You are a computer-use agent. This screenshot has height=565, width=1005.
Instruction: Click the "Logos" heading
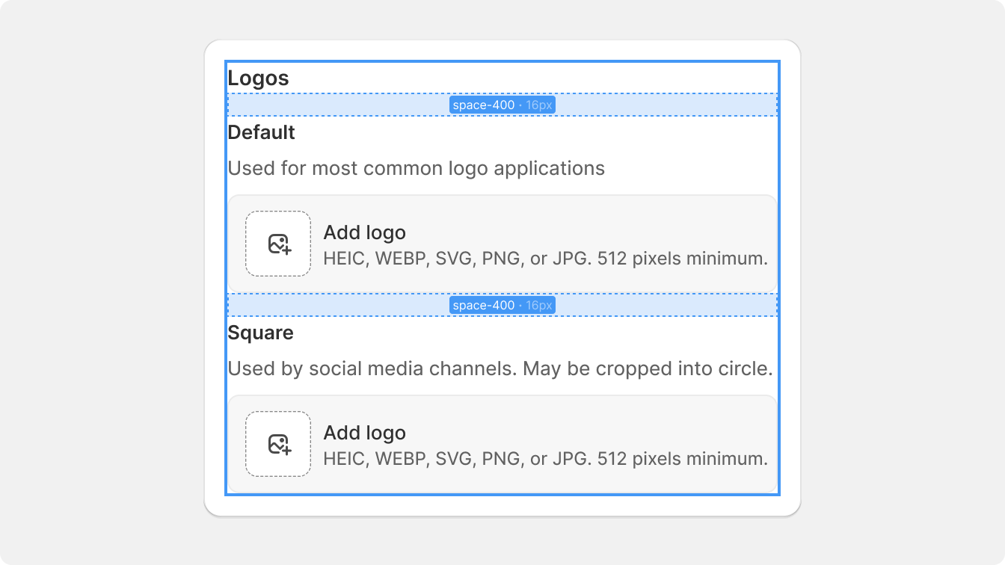pyautogui.click(x=258, y=78)
